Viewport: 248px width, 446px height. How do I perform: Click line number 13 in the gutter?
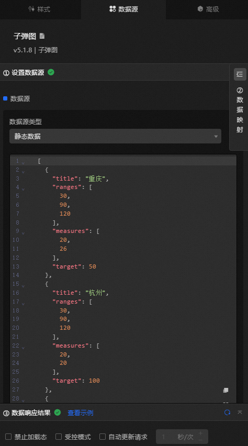tap(16, 266)
